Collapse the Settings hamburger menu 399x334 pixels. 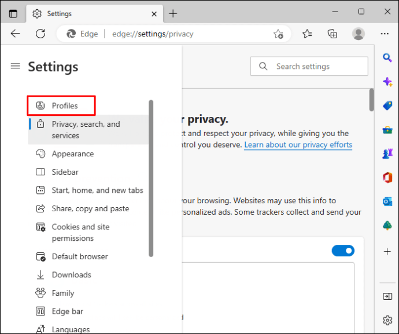pyautogui.click(x=16, y=66)
